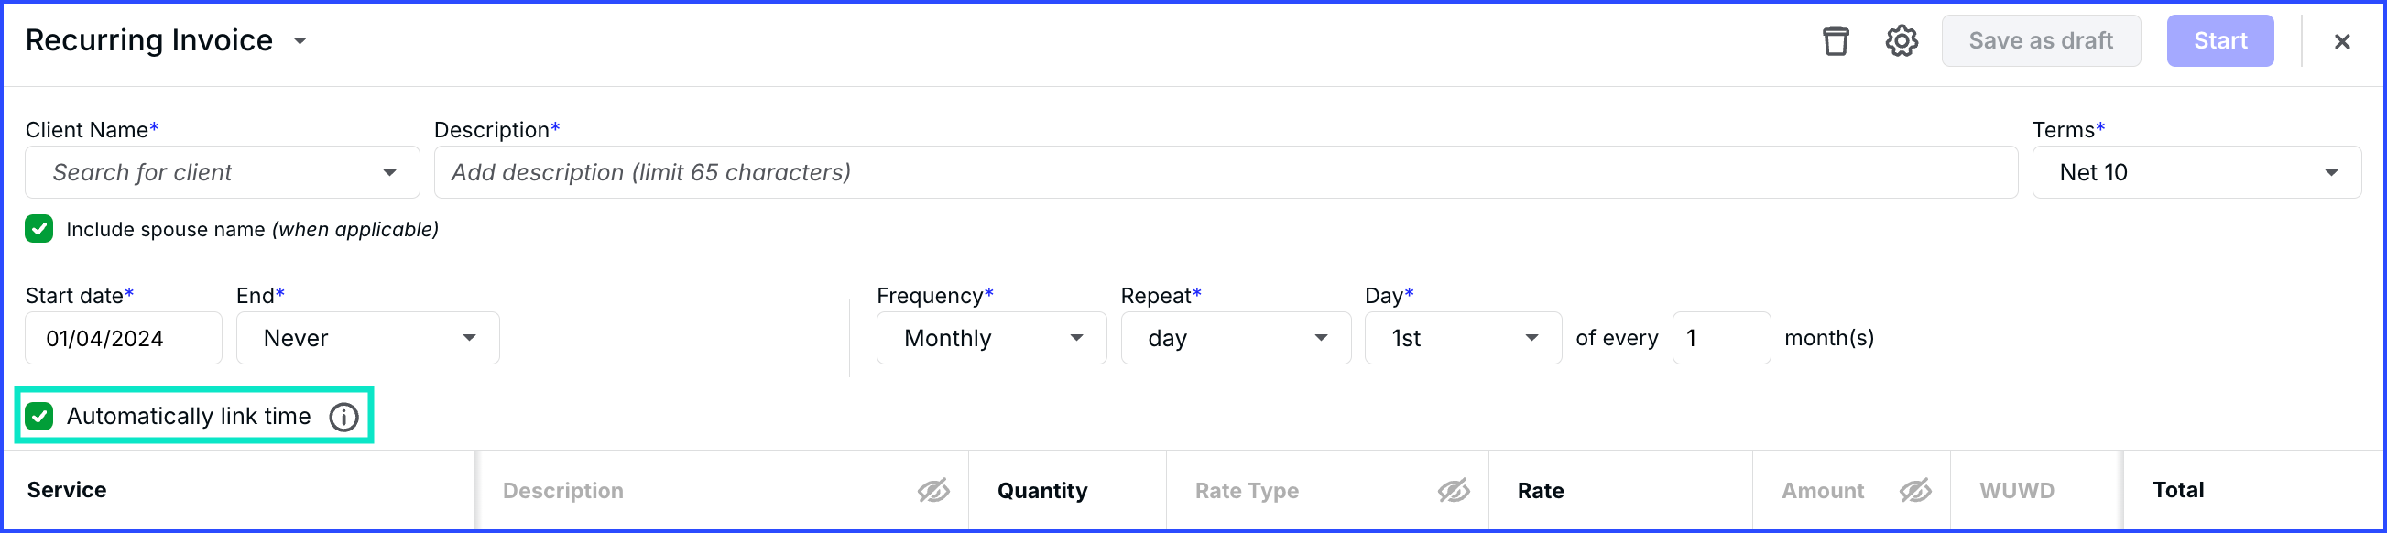Disable Automatically link time checkbox
This screenshot has width=2387, height=533.
point(38,416)
